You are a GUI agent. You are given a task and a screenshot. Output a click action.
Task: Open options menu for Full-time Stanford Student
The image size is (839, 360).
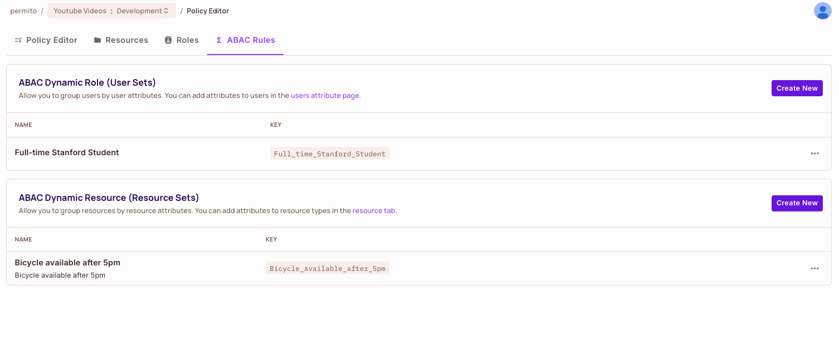(814, 154)
